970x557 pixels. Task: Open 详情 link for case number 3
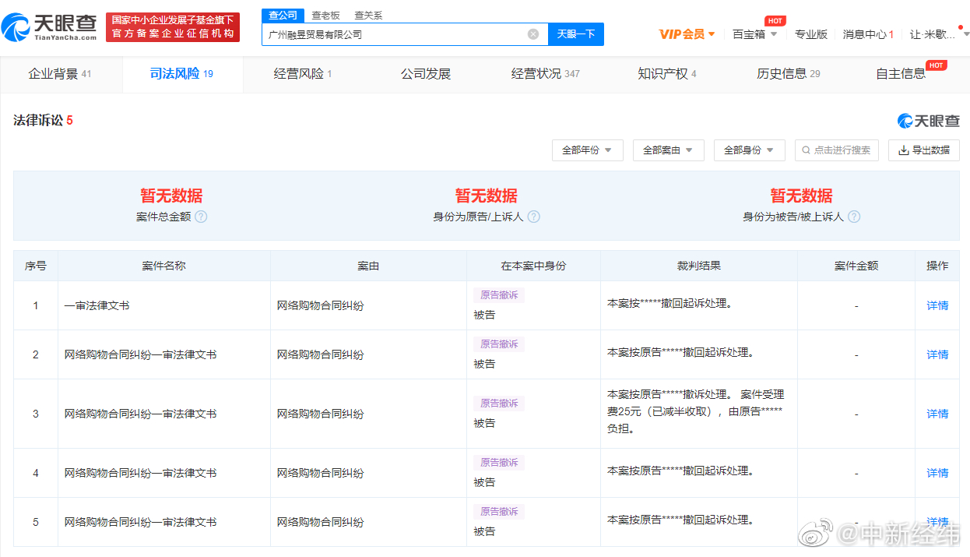coord(937,414)
